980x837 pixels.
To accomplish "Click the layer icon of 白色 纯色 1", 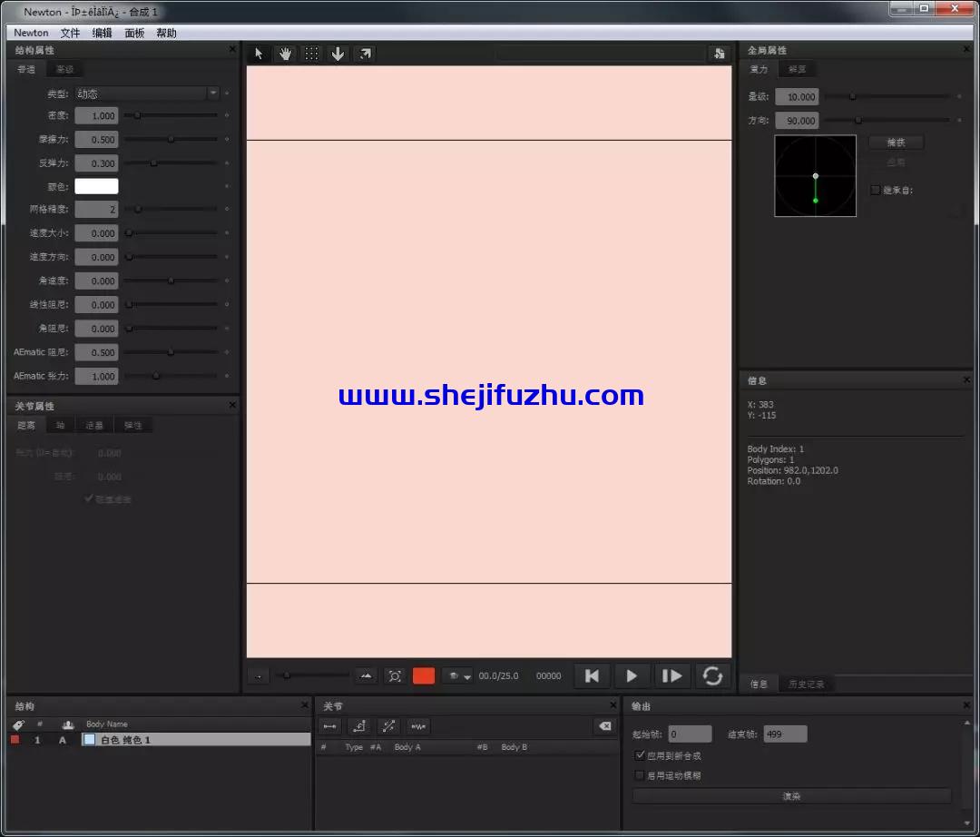I will pos(89,740).
